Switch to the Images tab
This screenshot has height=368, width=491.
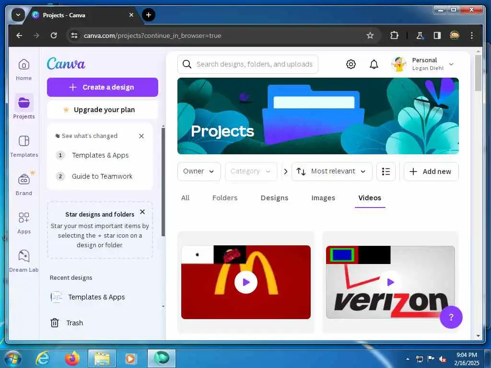pyautogui.click(x=323, y=198)
